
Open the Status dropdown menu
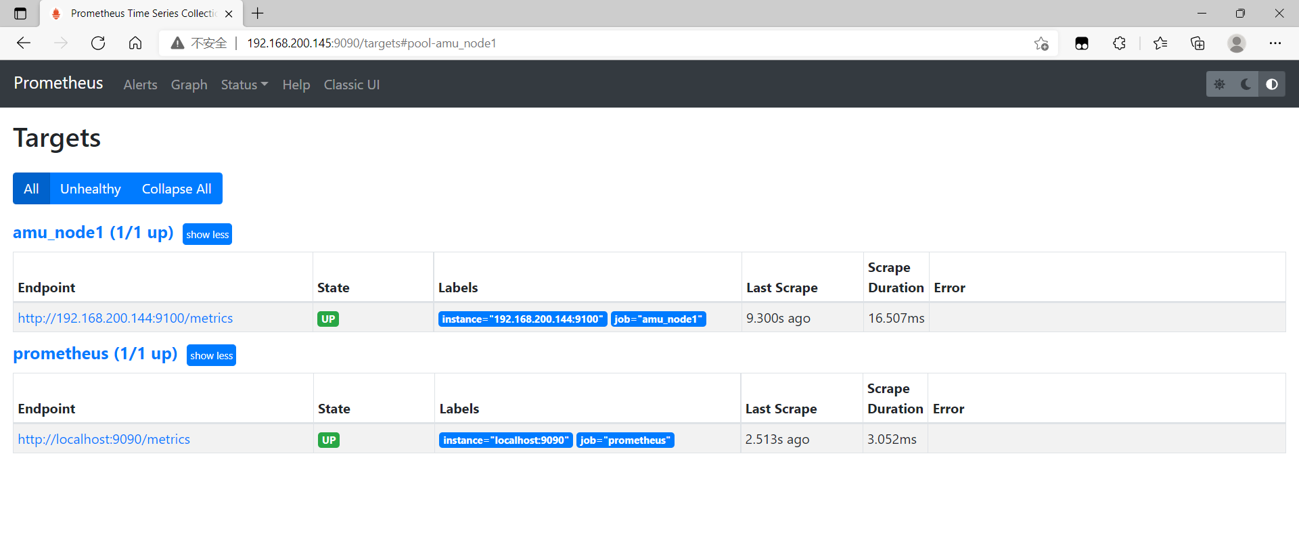click(x=244, y=85)
